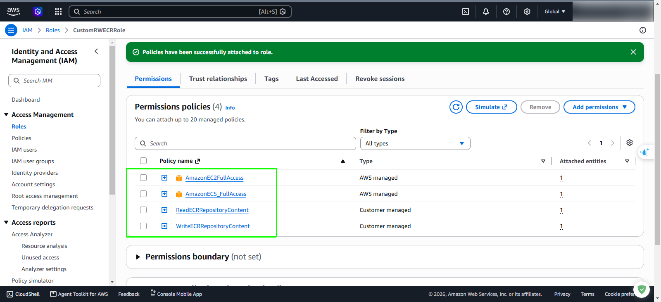Image resolution: width=661 pixels, height=302 pixels.
Task: Open the AWS home logo
Action: pyautogui.click(x=14, y=12)
